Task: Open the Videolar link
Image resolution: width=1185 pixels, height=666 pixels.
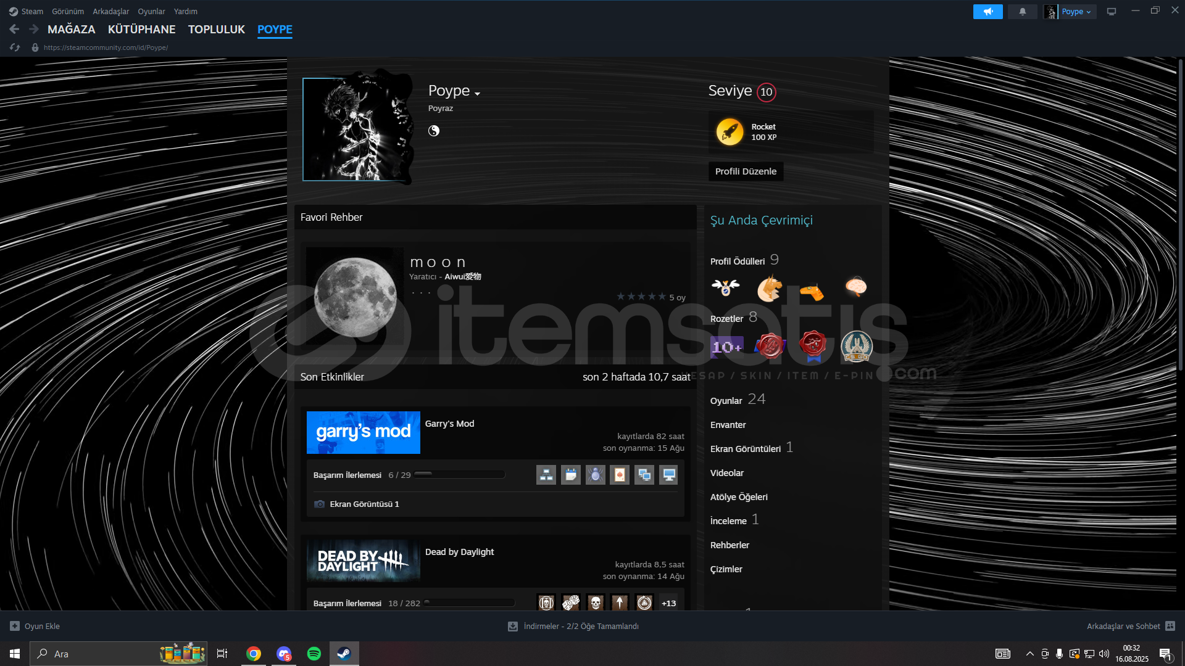Action: [726, 472]
